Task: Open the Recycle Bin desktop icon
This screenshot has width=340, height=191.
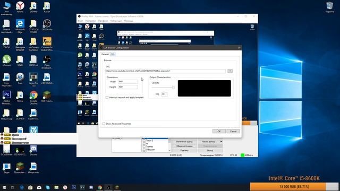Action: [329, 7]
